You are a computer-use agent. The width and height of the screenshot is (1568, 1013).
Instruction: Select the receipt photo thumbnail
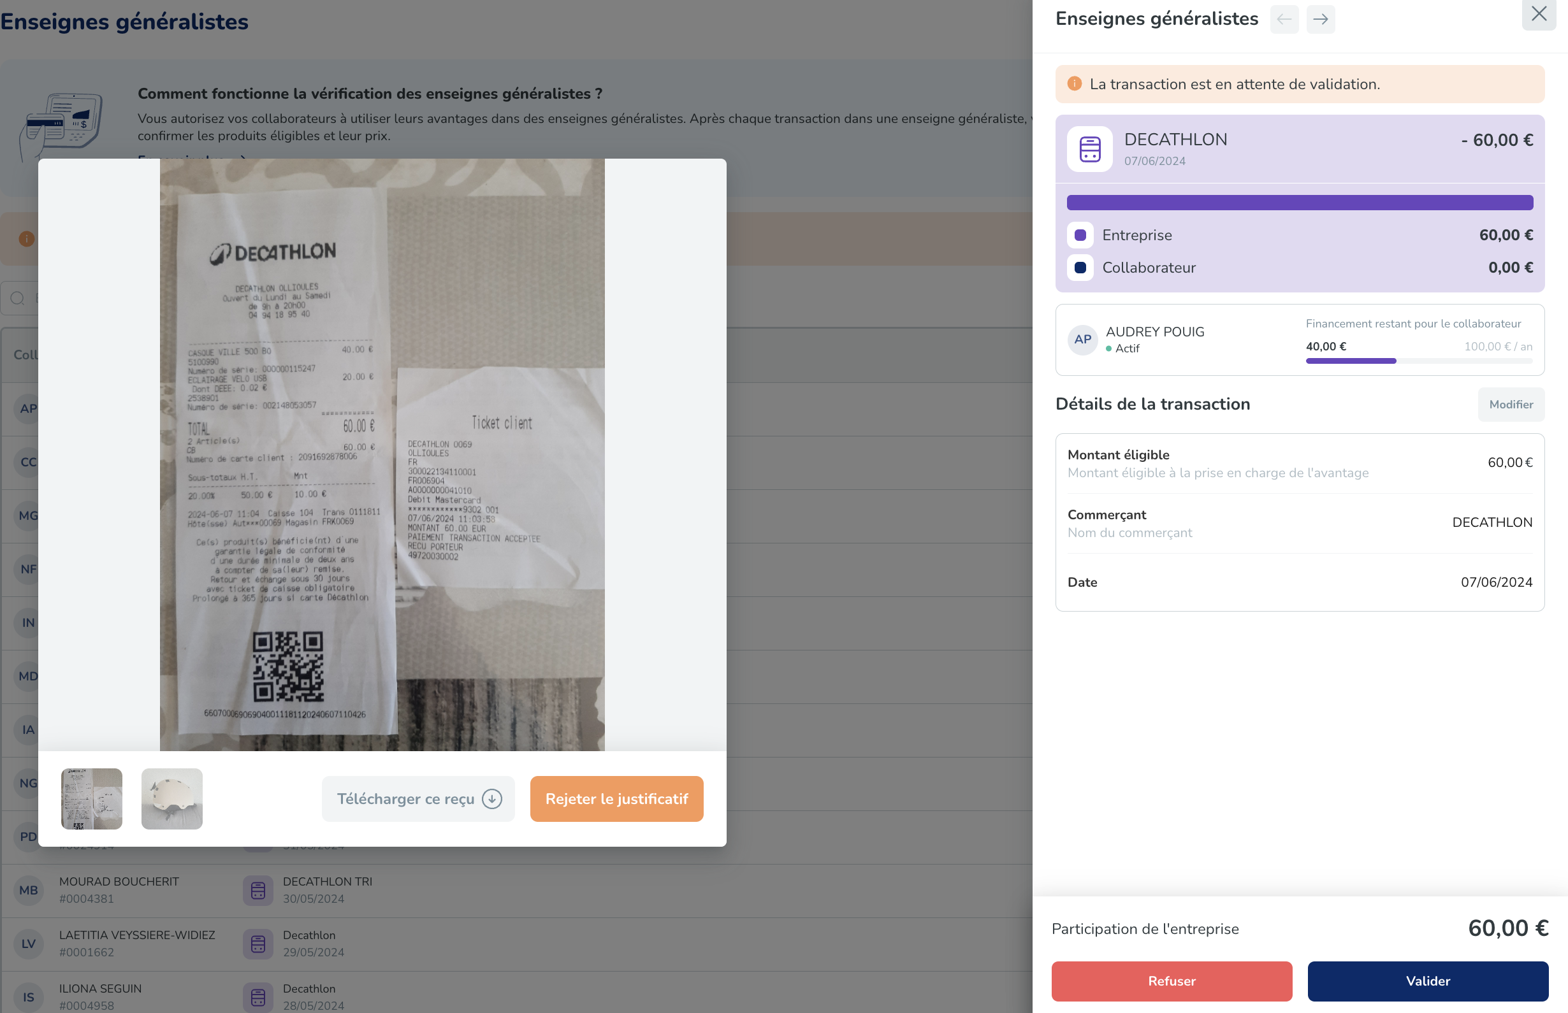[91, 798]
